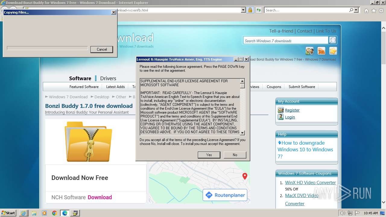Screen dimensions: 386x217
Task: Click Download Now Free
Action: point(80,178)
